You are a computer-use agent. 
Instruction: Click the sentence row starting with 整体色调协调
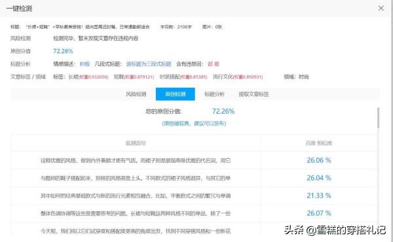pos(136,213)
